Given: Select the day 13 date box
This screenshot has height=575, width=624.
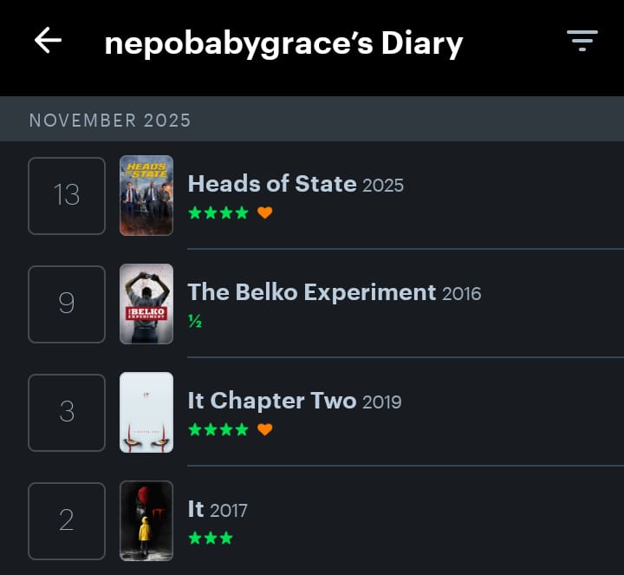Looking at the screenshot, I should click(x=67, y=195).
